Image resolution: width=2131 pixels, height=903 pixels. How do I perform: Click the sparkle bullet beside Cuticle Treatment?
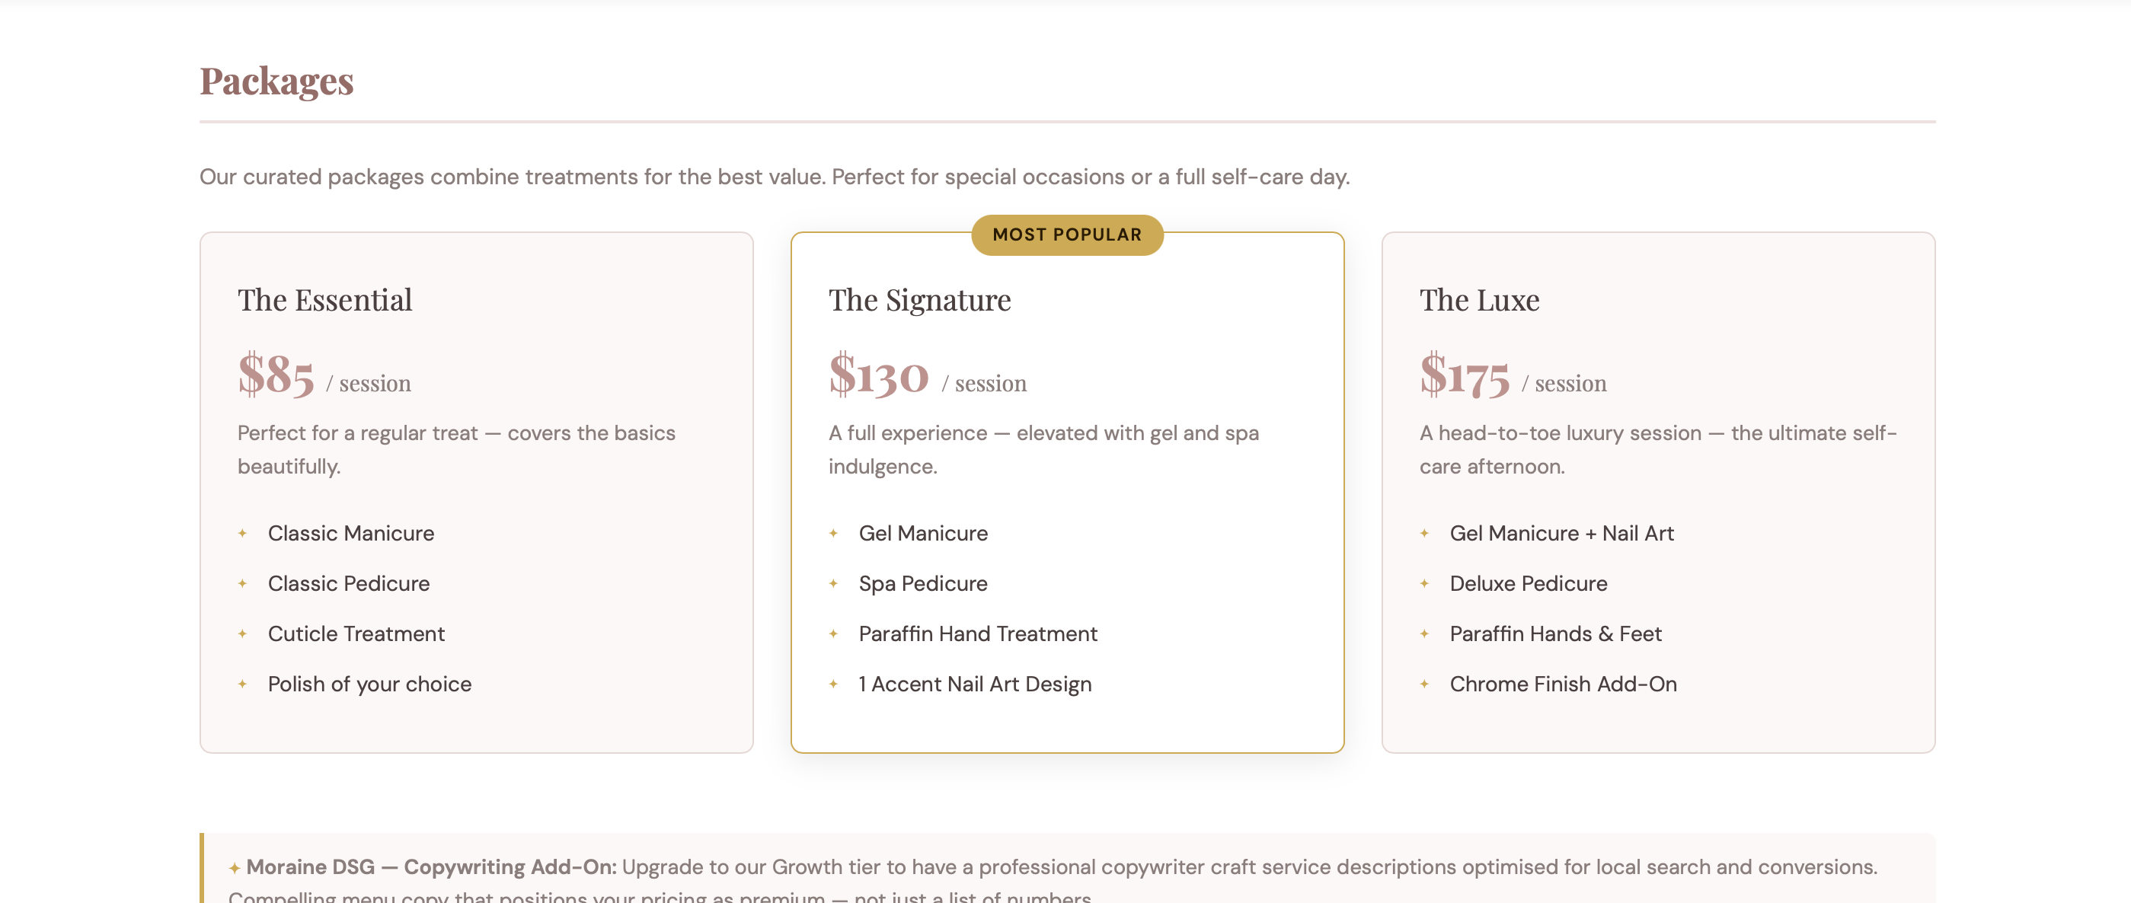click(x=242, y=634)
